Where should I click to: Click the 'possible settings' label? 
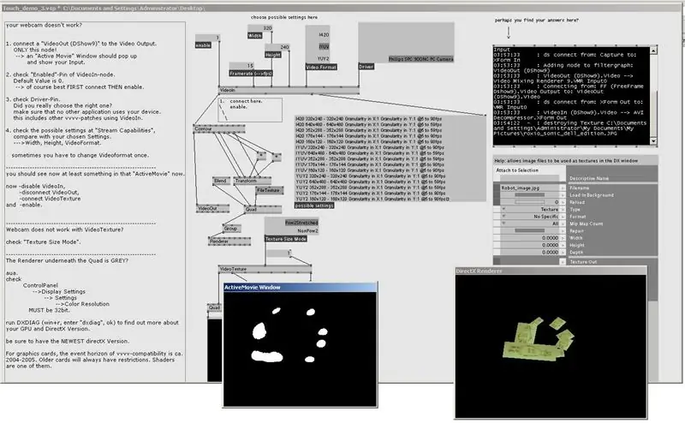click(x=314, y=206)
